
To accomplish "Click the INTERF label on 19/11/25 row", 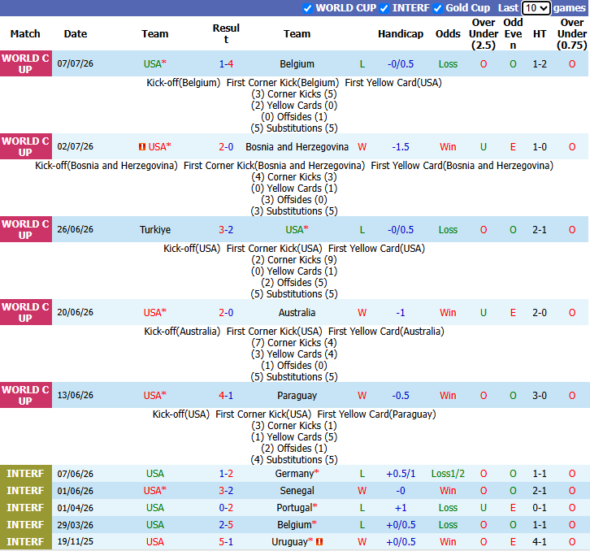I will (x=25, y=541).
